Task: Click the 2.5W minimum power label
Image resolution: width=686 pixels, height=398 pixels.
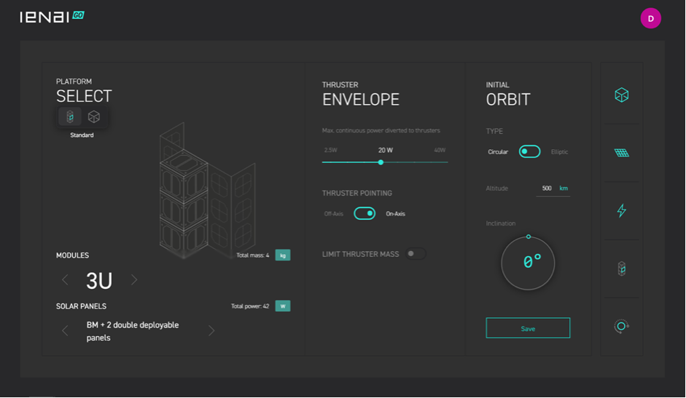Action: (x=331, y=151)
